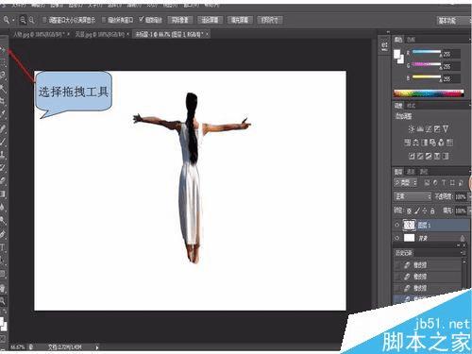Select the Move tool in the toolbox
472x354 pixels.
(x=3, y=49)
